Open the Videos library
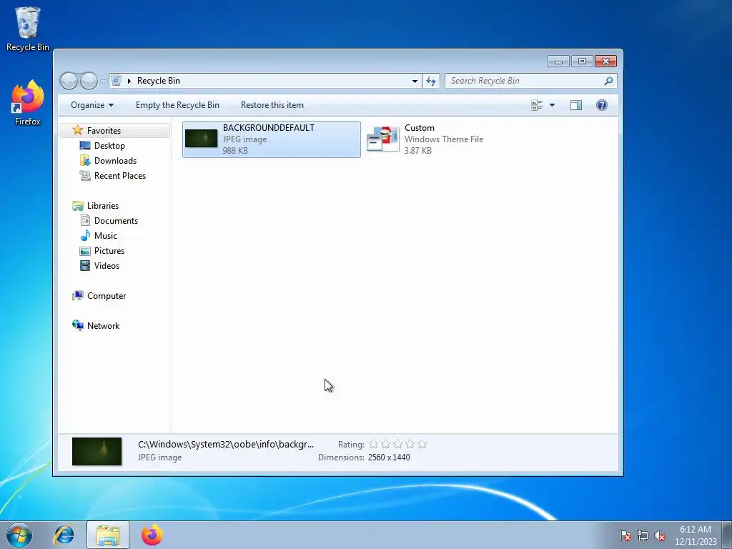Screen dimensions: 732x549 (107, 266)
